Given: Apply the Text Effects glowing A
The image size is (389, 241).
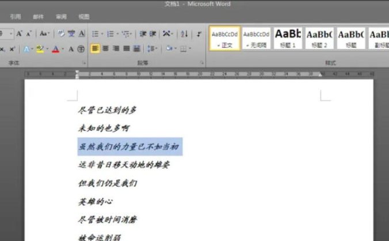Looking at the screenshot, I should [26, 49].
